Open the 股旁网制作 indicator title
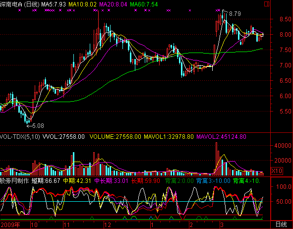Screen dimensions: 293x229 pos(14,181)
